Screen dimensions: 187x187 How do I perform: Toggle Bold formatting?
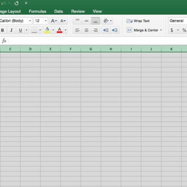coord(2,30)
